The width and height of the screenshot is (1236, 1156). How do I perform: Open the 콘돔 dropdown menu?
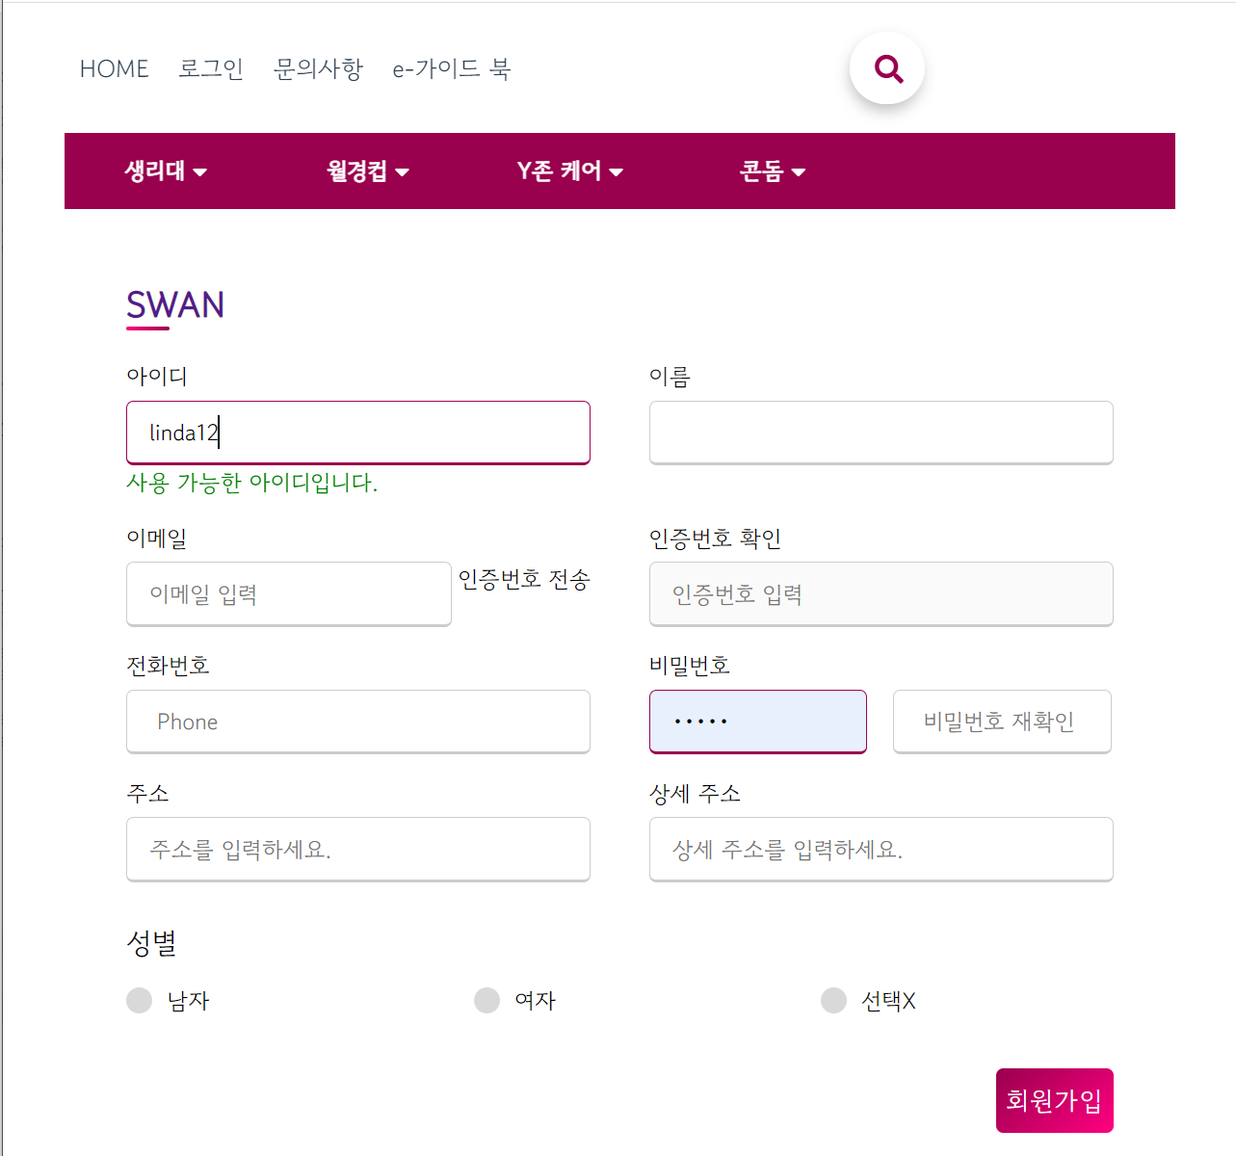coord(773,171)
